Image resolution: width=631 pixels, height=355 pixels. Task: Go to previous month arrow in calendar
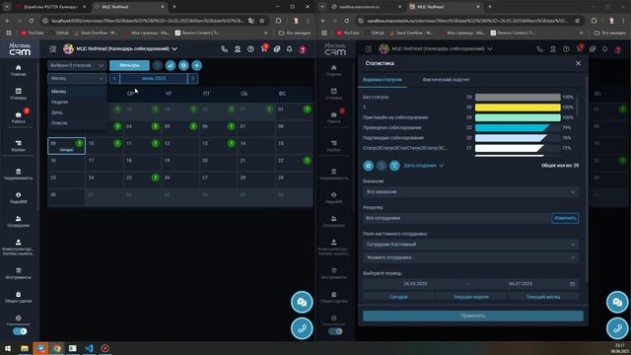[x=114, y=79]
